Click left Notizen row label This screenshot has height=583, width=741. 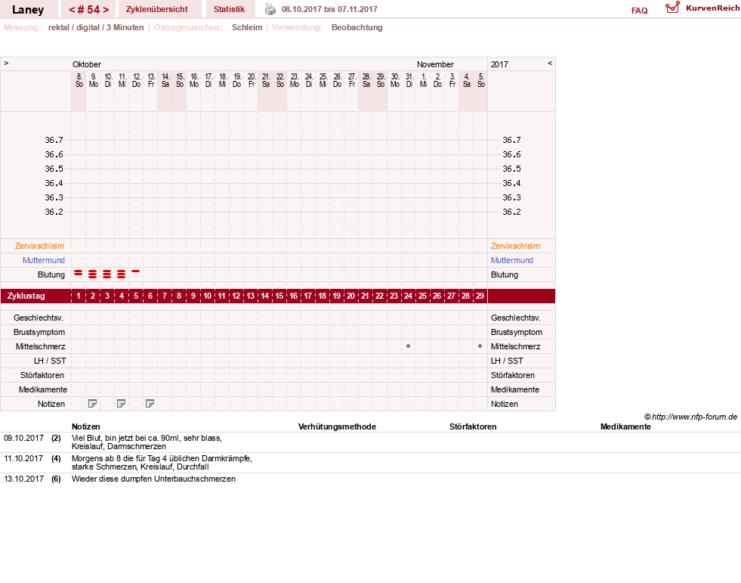(x=51, y=404)
